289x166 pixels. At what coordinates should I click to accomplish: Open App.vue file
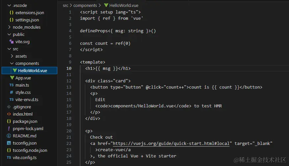[23, 78]
